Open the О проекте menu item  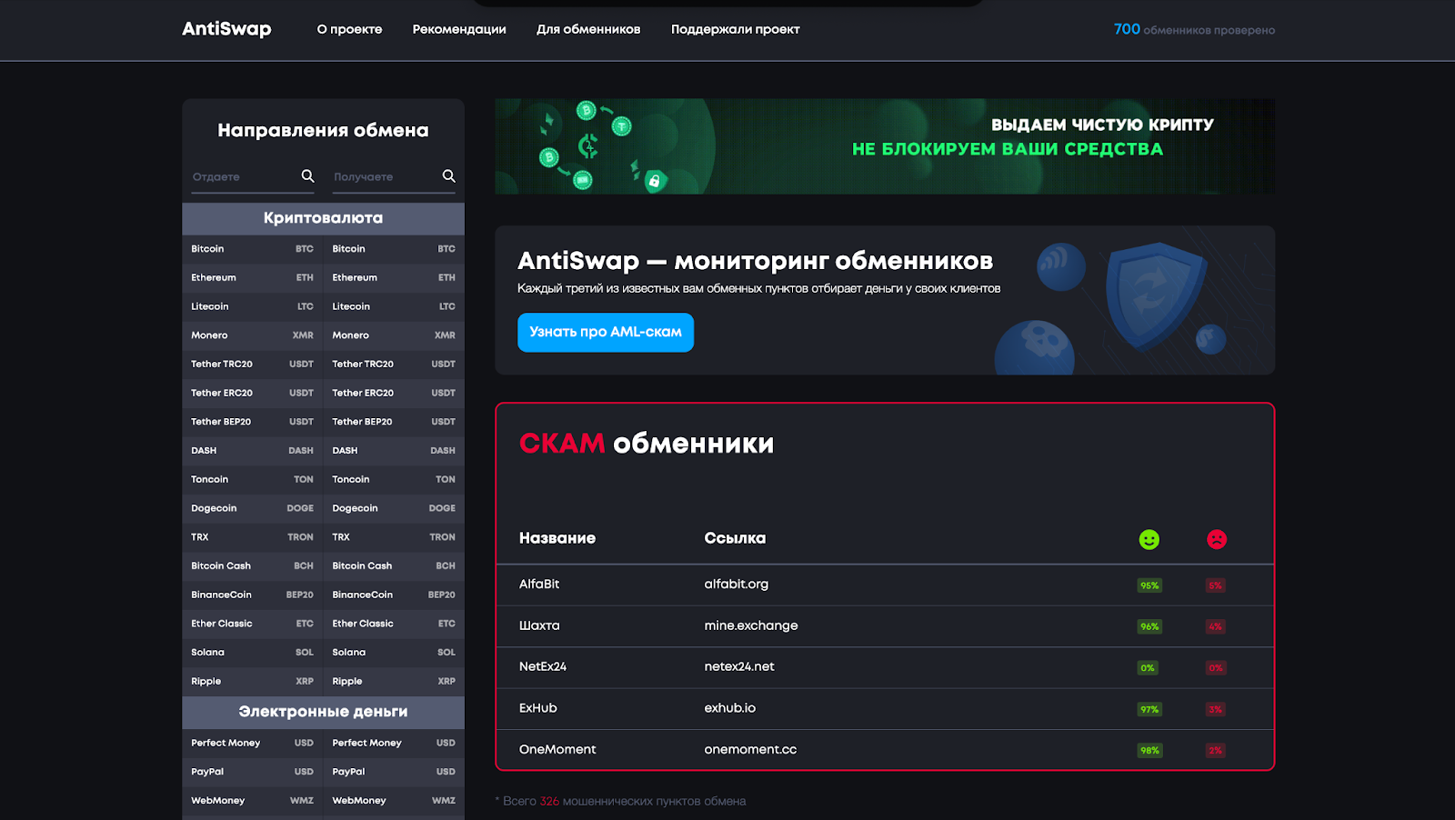coord(349,29)
